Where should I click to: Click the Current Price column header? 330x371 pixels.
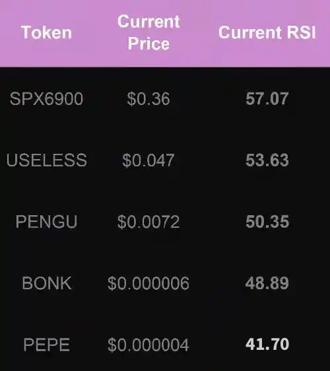(x=148, y=32)
